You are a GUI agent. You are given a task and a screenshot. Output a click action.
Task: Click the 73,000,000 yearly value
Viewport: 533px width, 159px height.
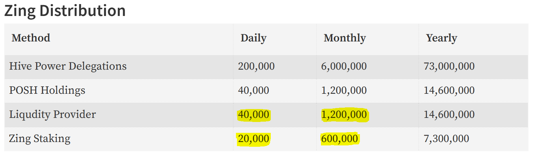point(449,66)
